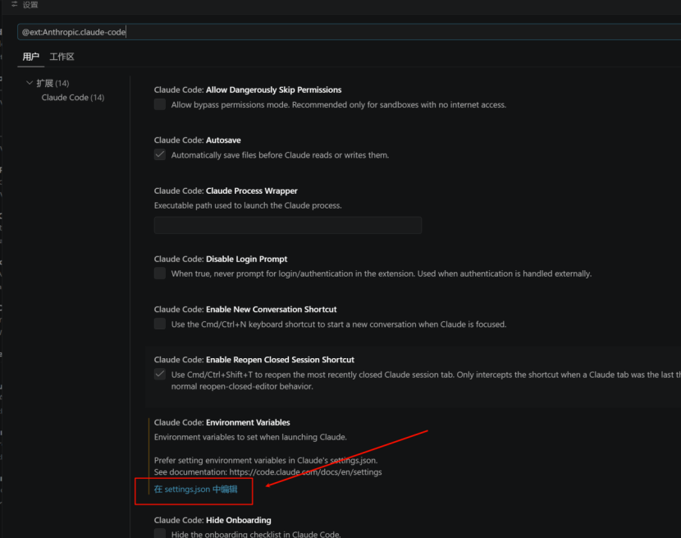
Task: Click 'Automatically save files before Claude reads' text
Action: click(x=280, y=155)
